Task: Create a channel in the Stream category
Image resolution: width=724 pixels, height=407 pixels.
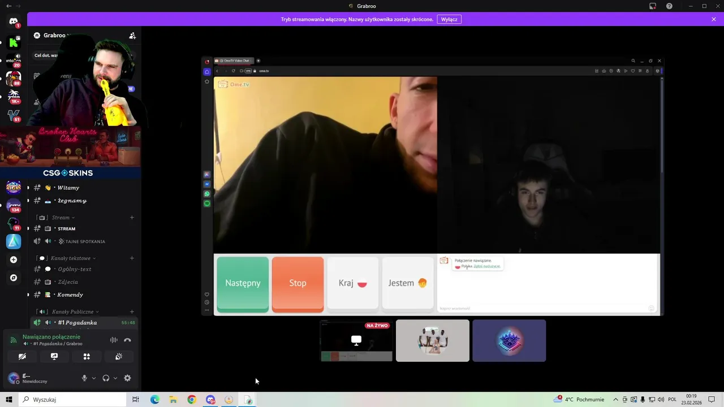Action: [x=132, y=218]
